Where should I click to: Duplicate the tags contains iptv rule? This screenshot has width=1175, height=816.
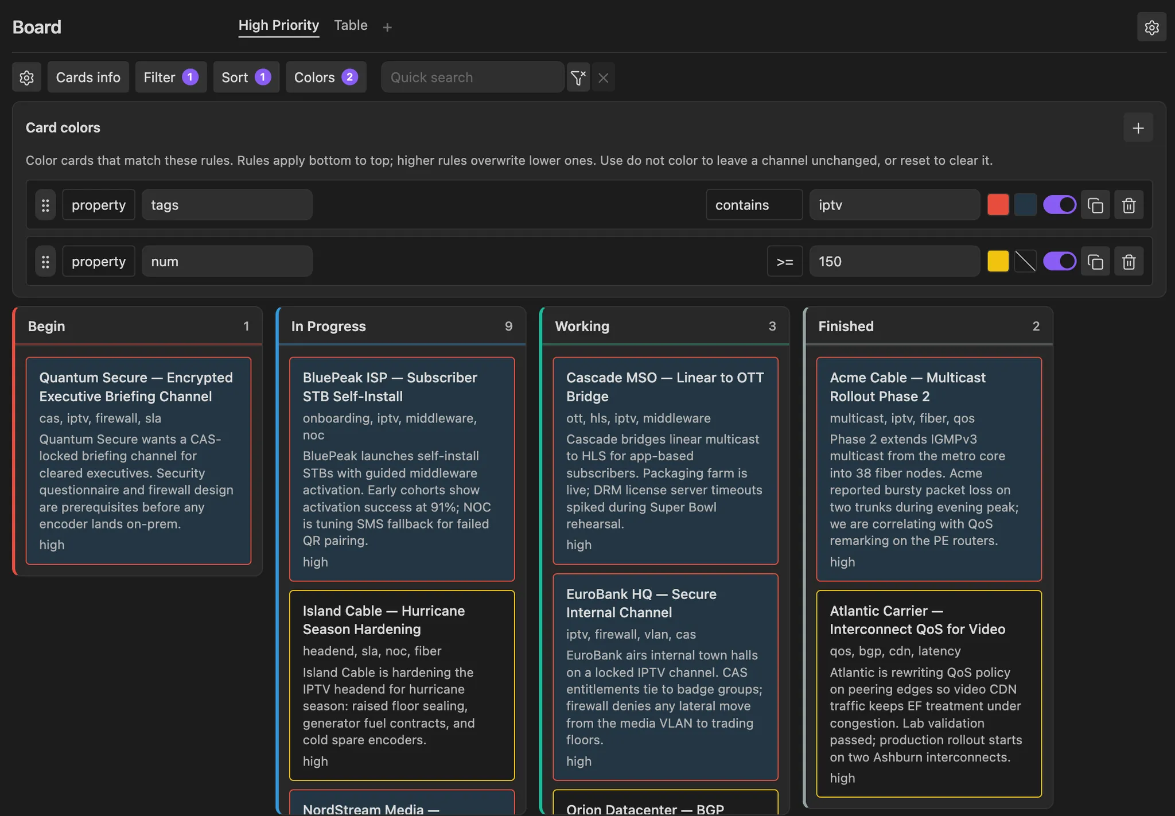click(1095, 205)
